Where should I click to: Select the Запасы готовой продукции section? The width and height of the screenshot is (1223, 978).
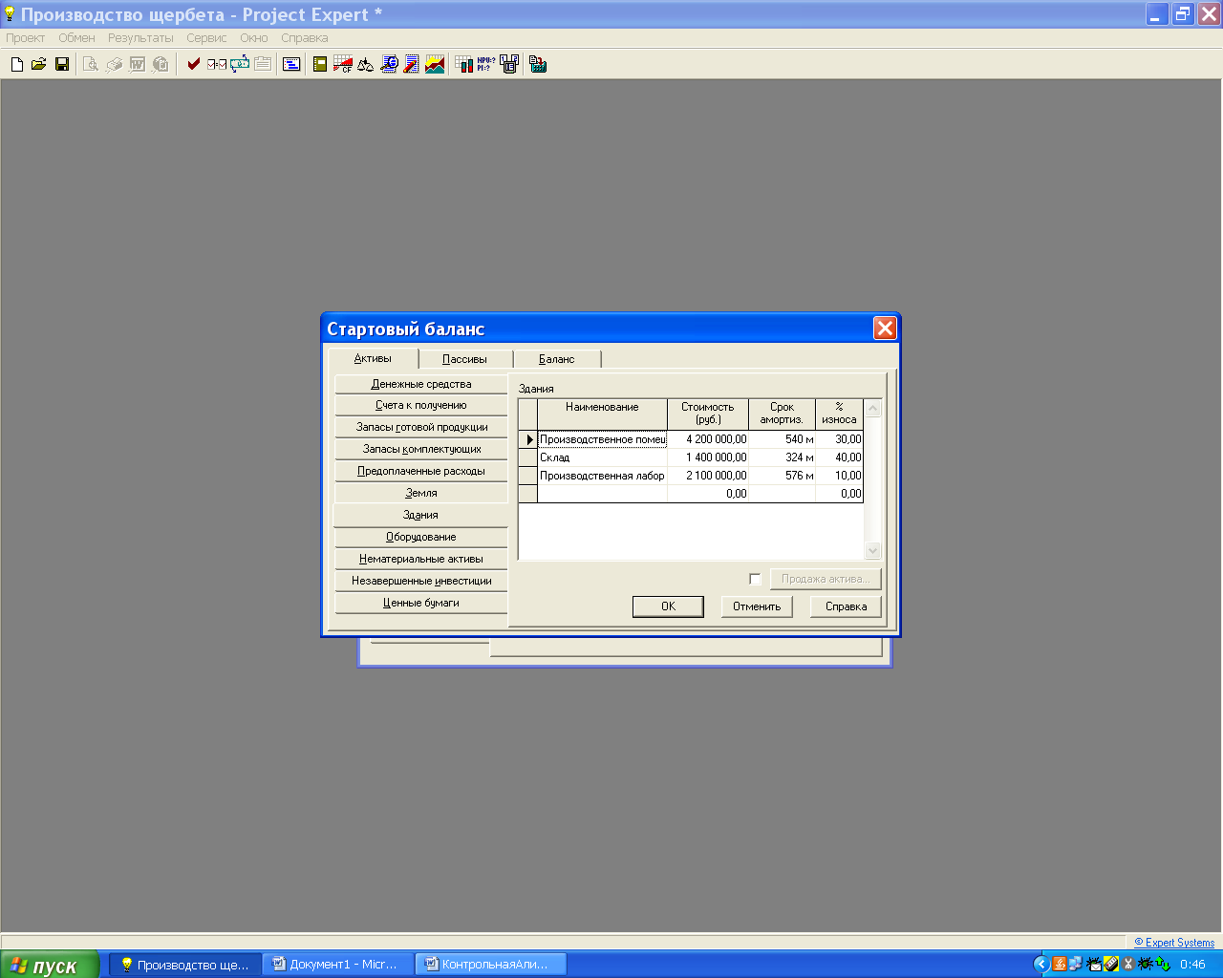coord(421,427)
